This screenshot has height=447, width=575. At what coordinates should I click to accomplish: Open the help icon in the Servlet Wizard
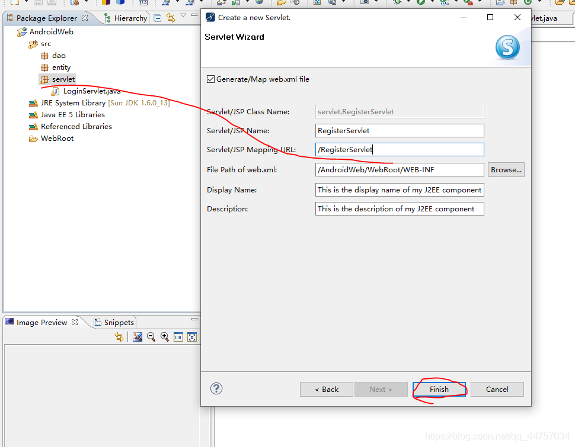[x=216, y=388]
